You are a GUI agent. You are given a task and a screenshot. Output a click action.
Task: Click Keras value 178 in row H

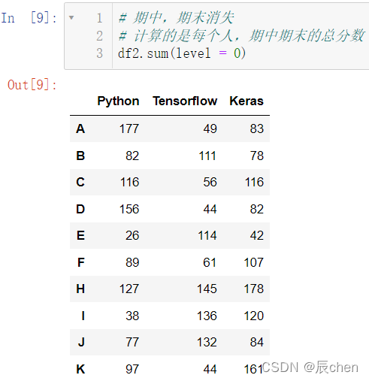[x=254, y=289]
